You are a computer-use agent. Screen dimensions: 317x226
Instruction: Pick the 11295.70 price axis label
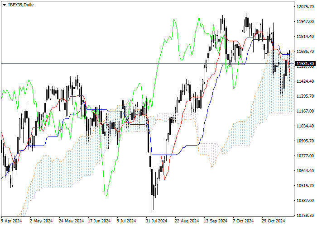[305, 96]
